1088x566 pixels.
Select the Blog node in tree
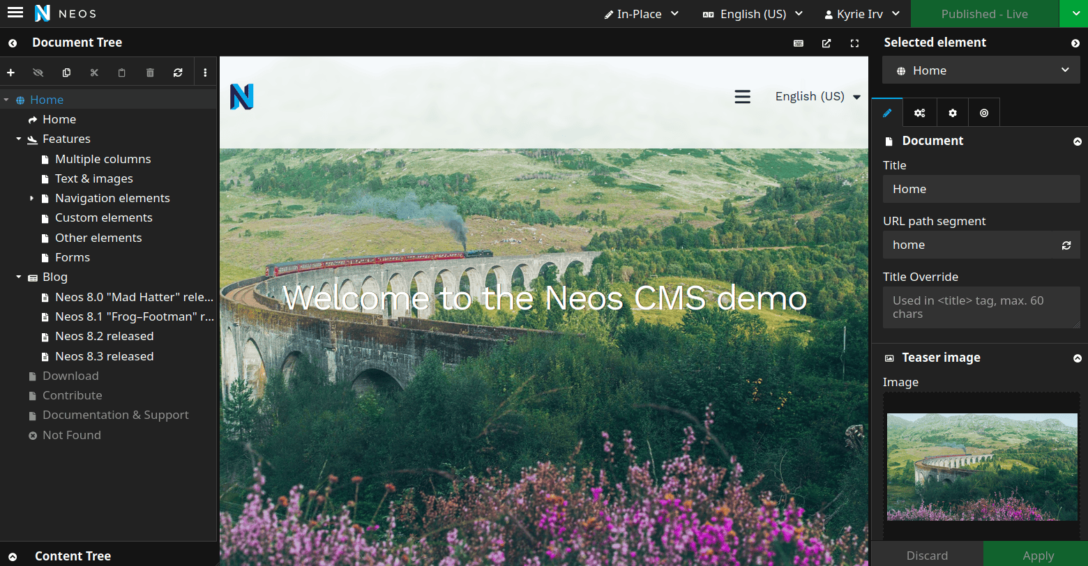point(54,277)
